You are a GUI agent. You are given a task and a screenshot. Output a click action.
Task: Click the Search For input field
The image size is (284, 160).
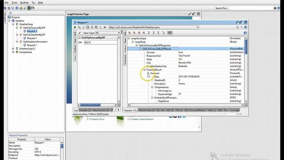click(252, 8)
